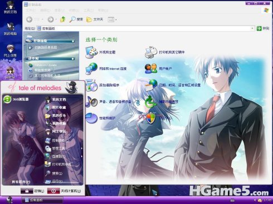Click the system tray clock

pos(267,200)
